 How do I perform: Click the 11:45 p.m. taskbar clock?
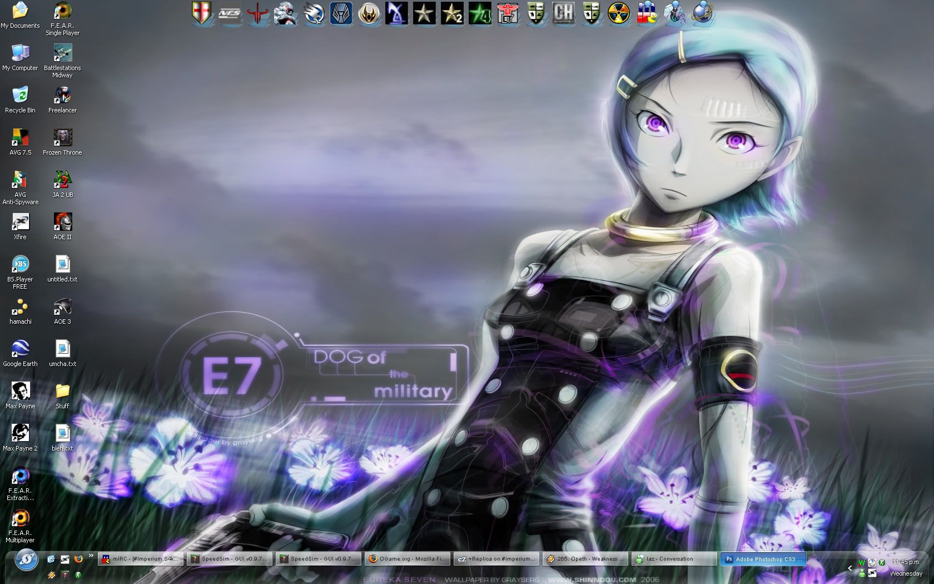tap(906, 562)
